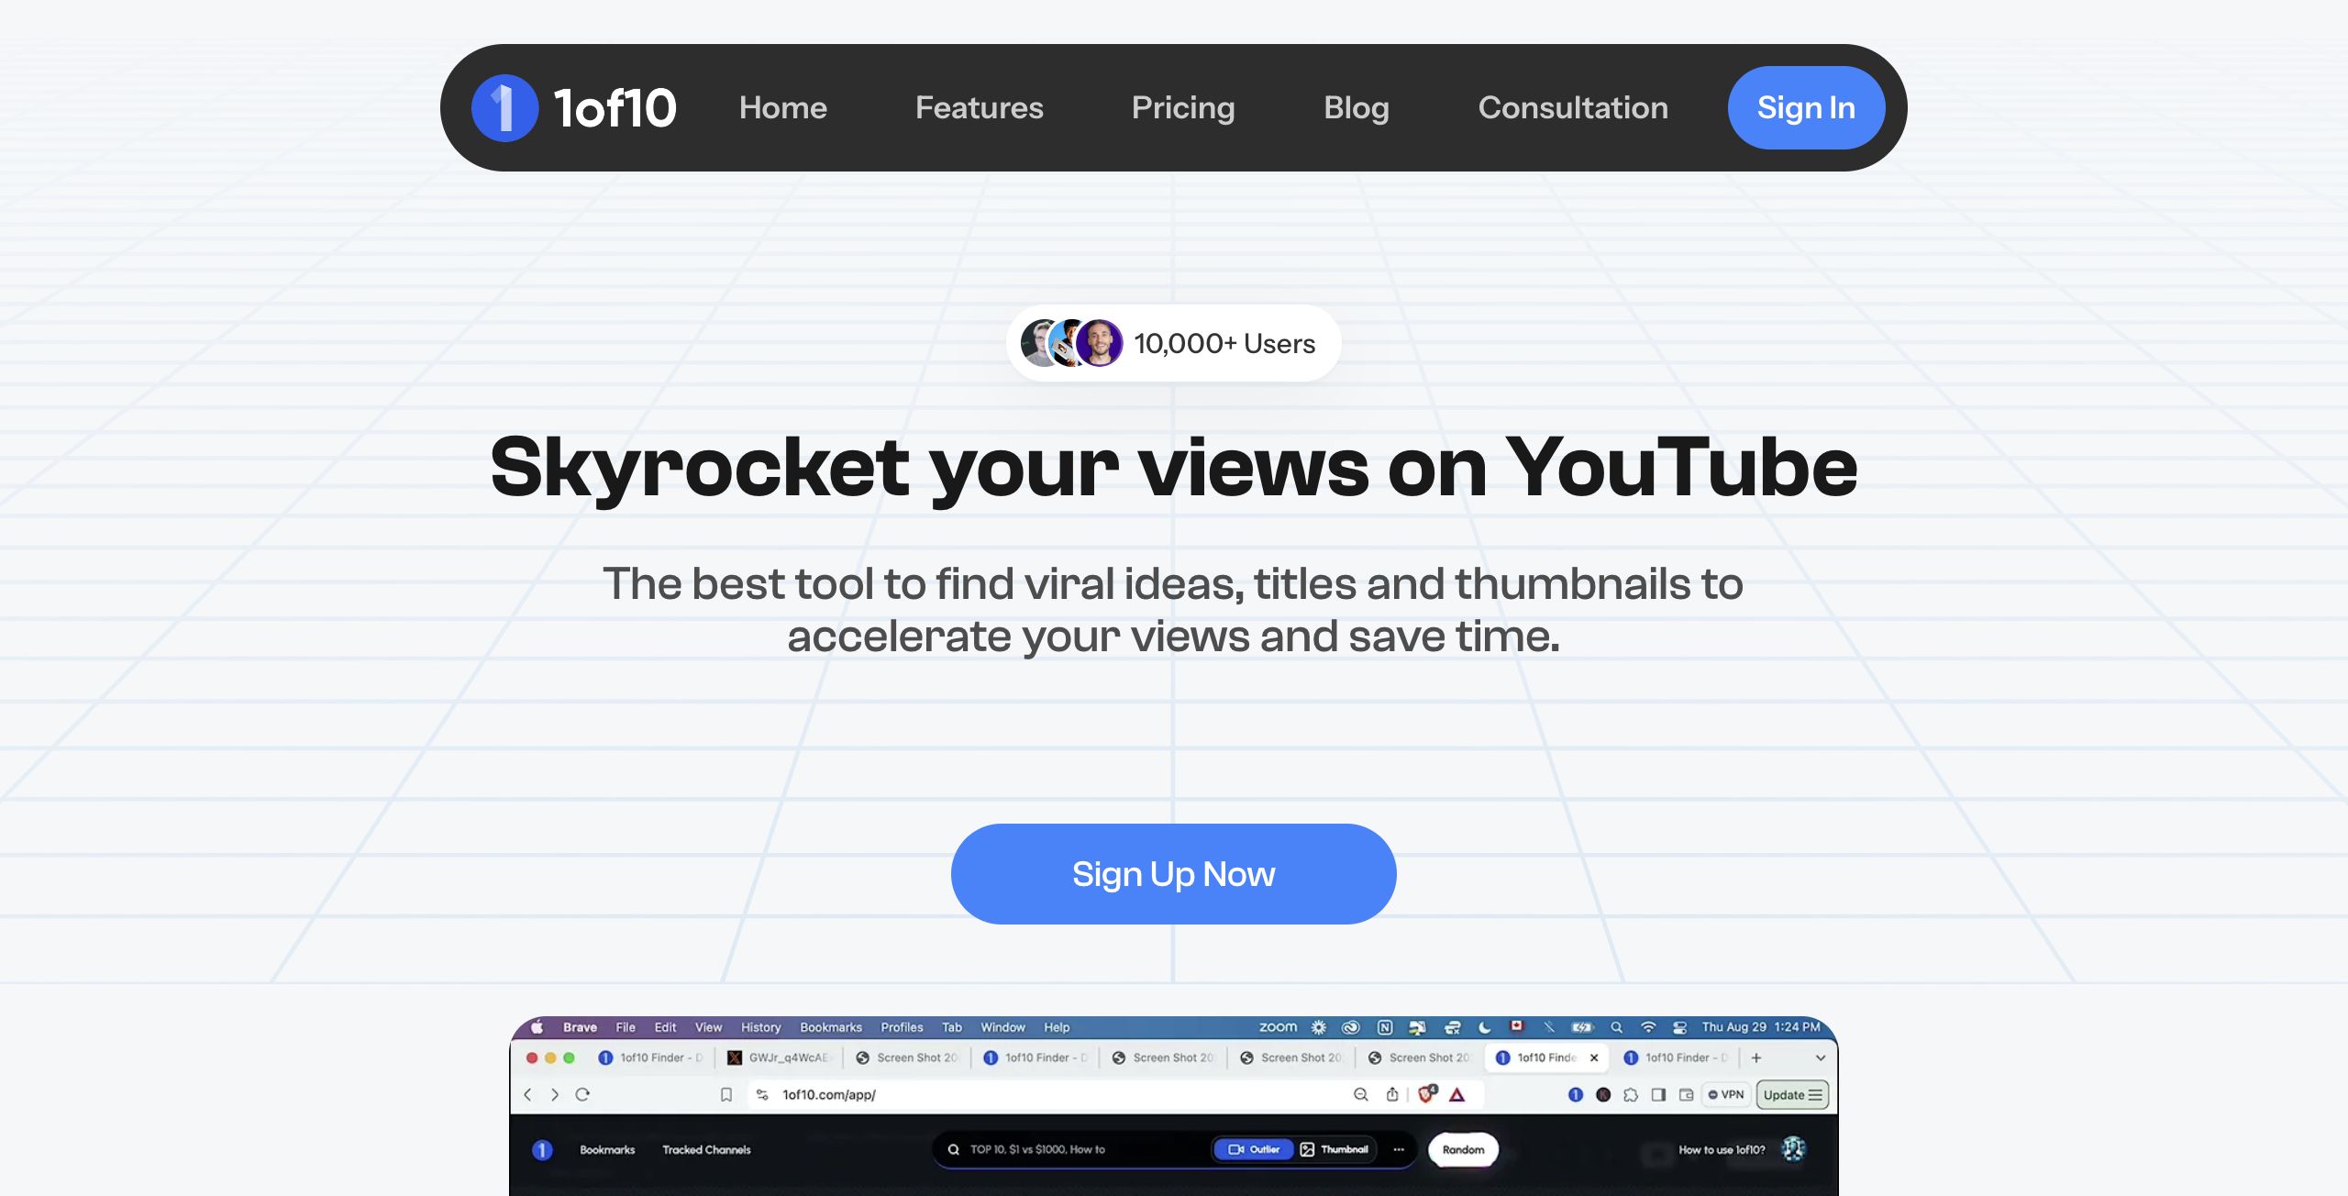Open the Edit menu in preview
The image size is (2348, 1196).
665,1027
